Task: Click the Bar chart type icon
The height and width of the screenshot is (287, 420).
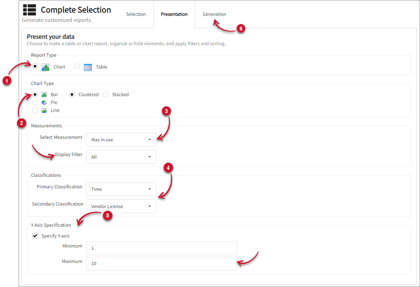Action: (x=44, y=95)
